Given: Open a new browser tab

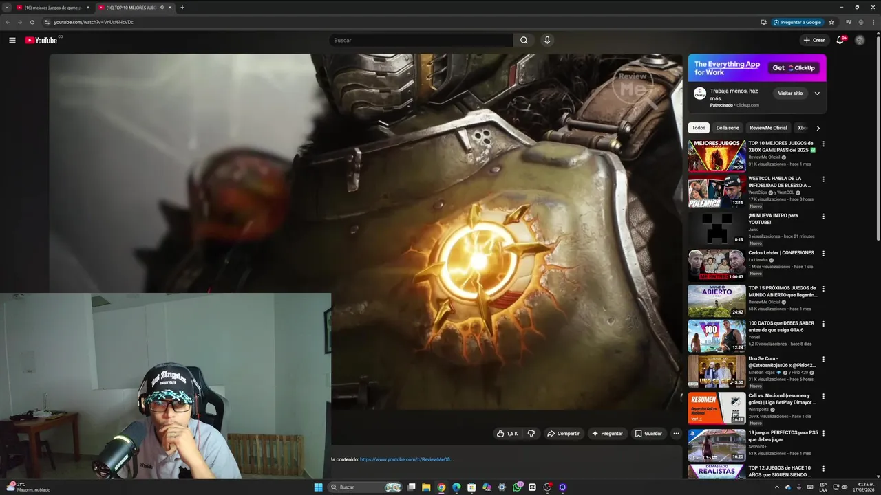Looking at the screenshot, I should (x=182, y=8).
